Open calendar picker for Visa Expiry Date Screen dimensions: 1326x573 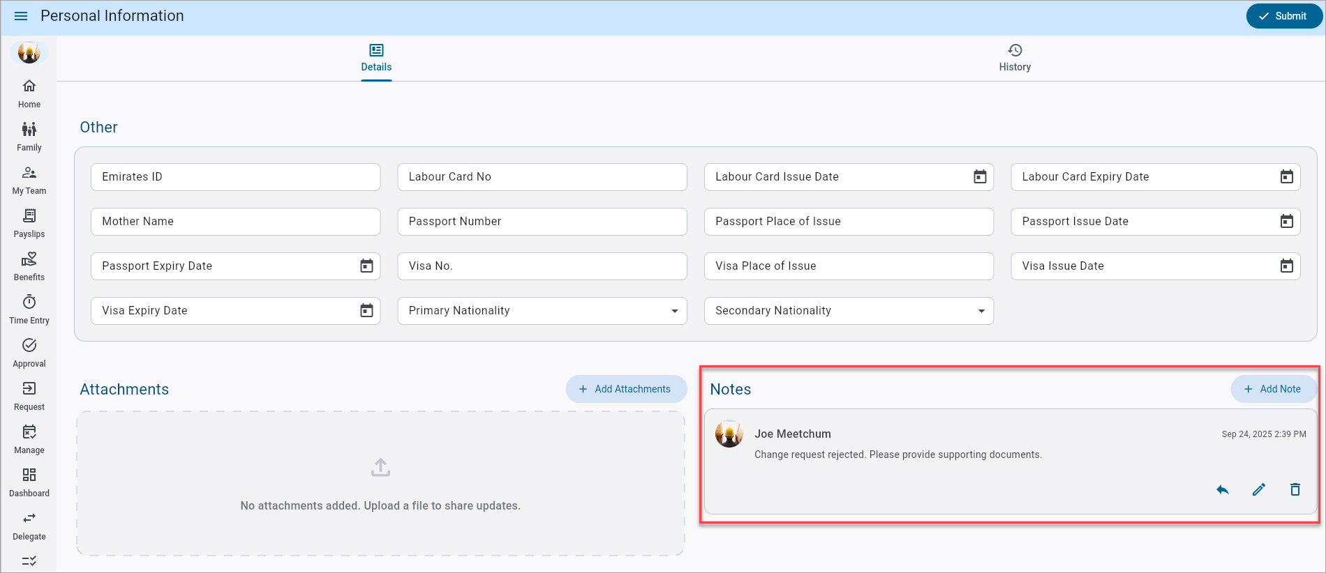tap(366, 311)
